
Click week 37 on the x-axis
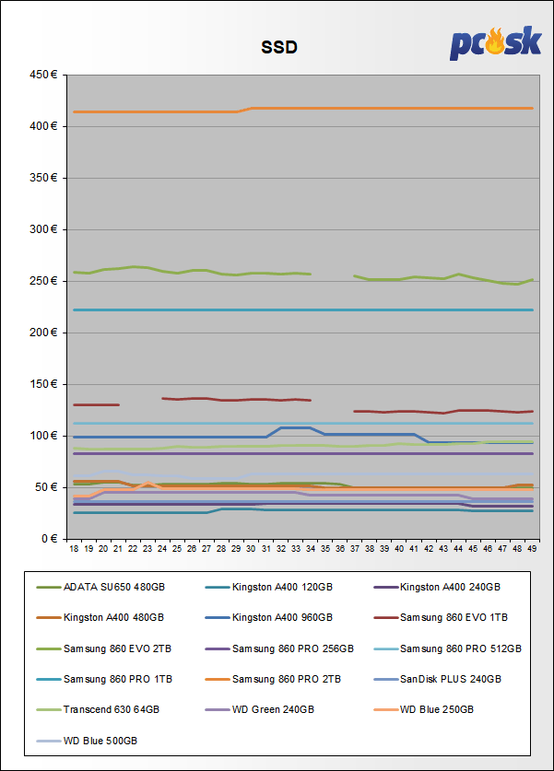[355, 549]
